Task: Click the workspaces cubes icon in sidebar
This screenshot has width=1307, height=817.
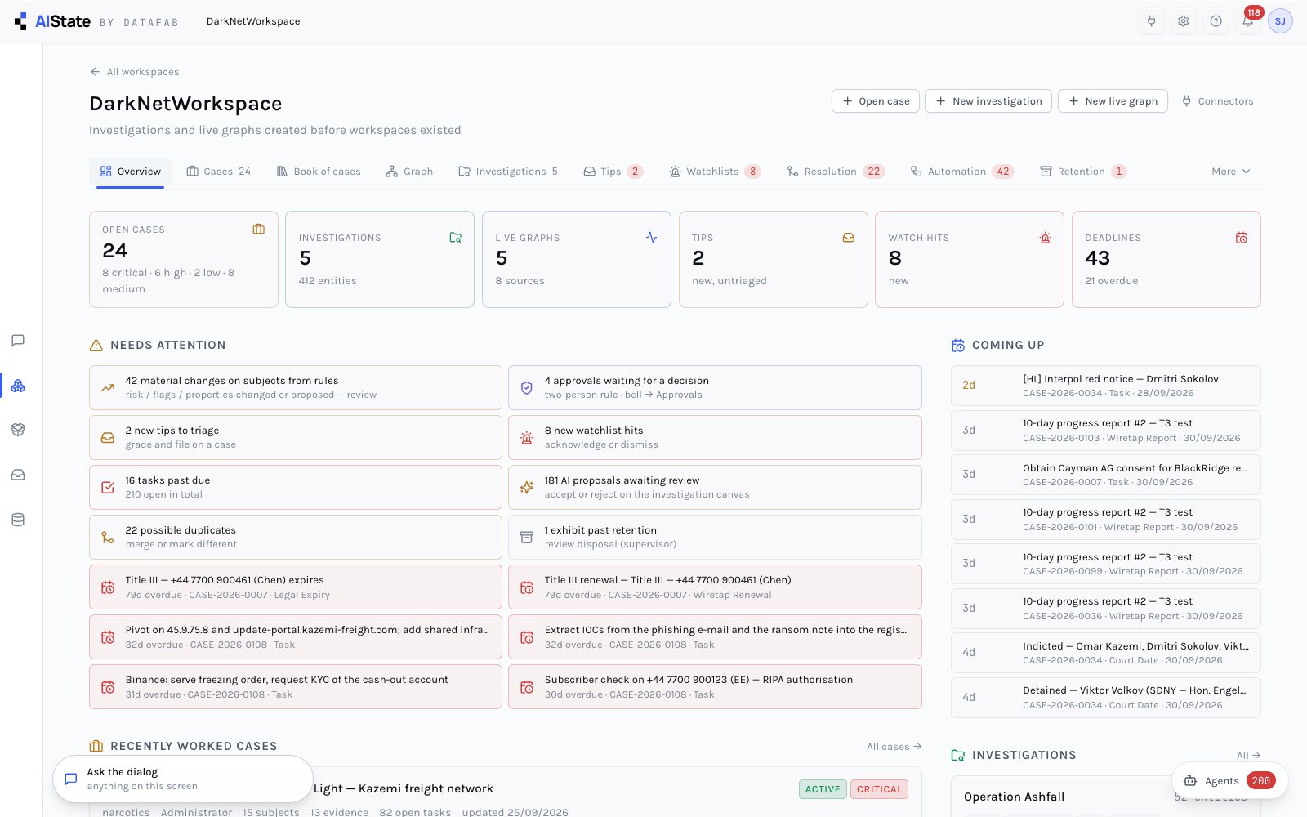Action: pyautogui.click(x=18, y=385)
